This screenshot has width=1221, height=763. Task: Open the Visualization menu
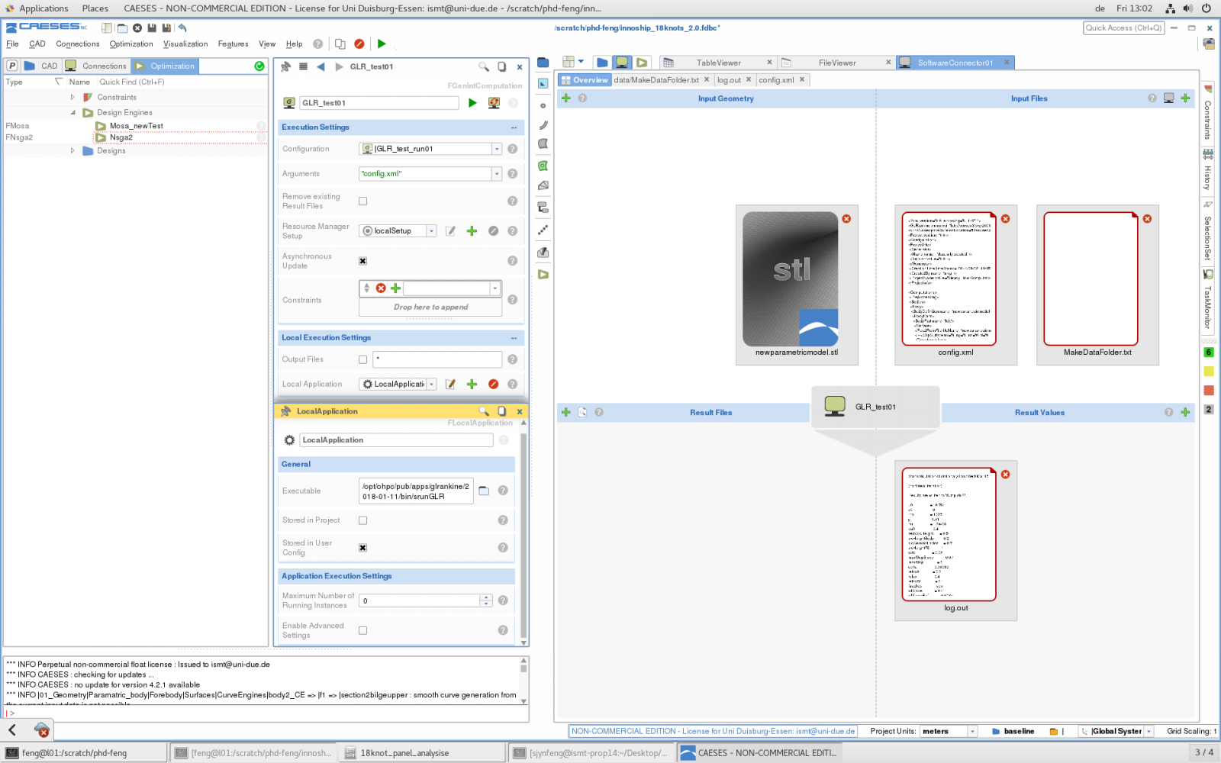pos(185,44)
